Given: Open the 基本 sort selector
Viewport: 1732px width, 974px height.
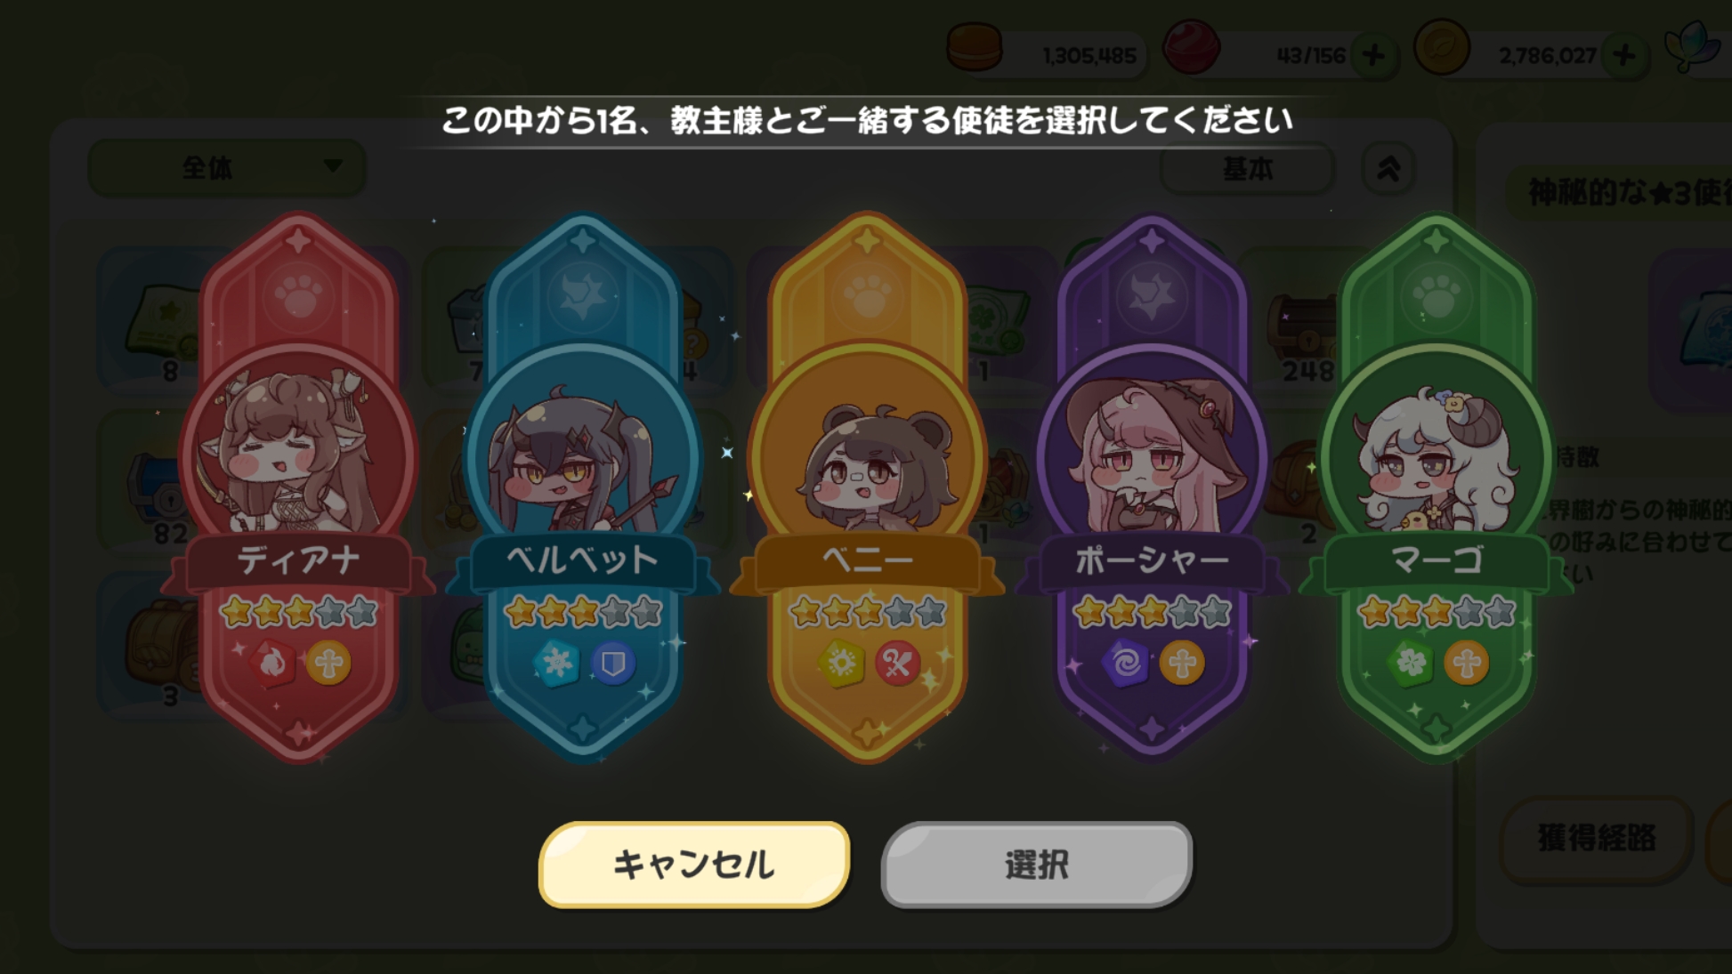Looking at the screenshot, I should pos(1247,168).
